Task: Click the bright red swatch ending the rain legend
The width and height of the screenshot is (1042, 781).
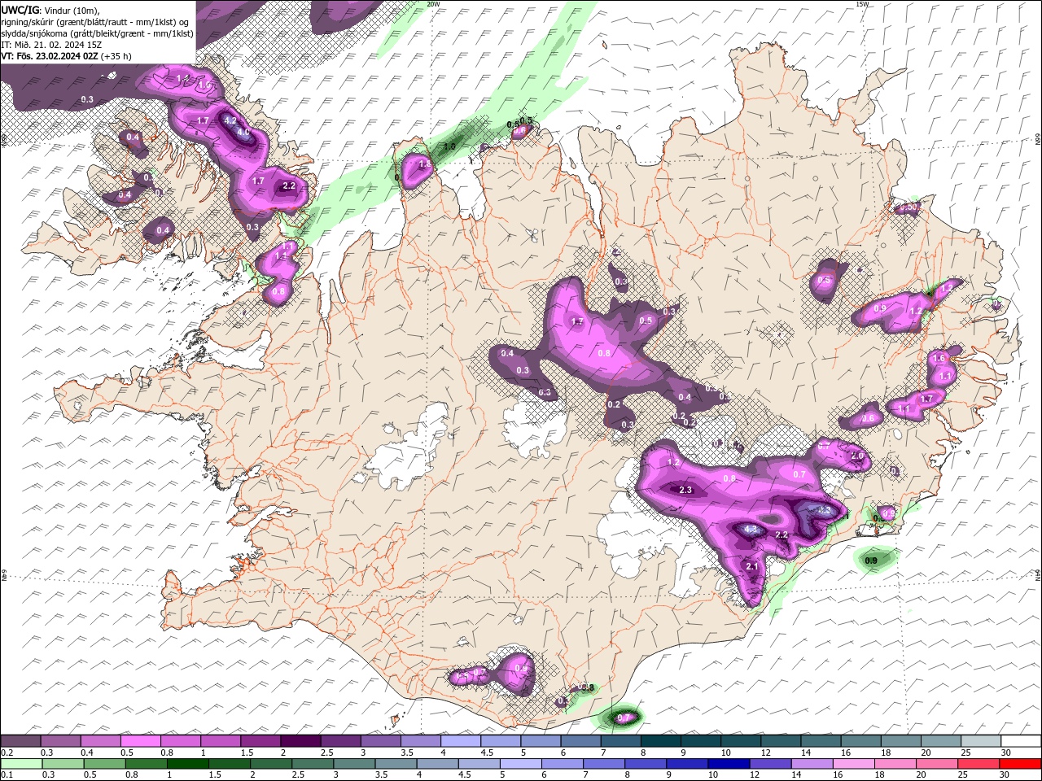Action: point(1021,764)
